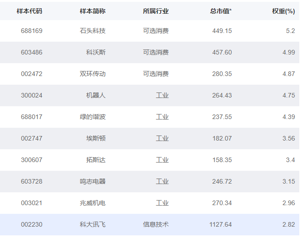This screenshot has width=308, height=239.
Task: Select the name 绿的谐波
Action: (93, 117)
